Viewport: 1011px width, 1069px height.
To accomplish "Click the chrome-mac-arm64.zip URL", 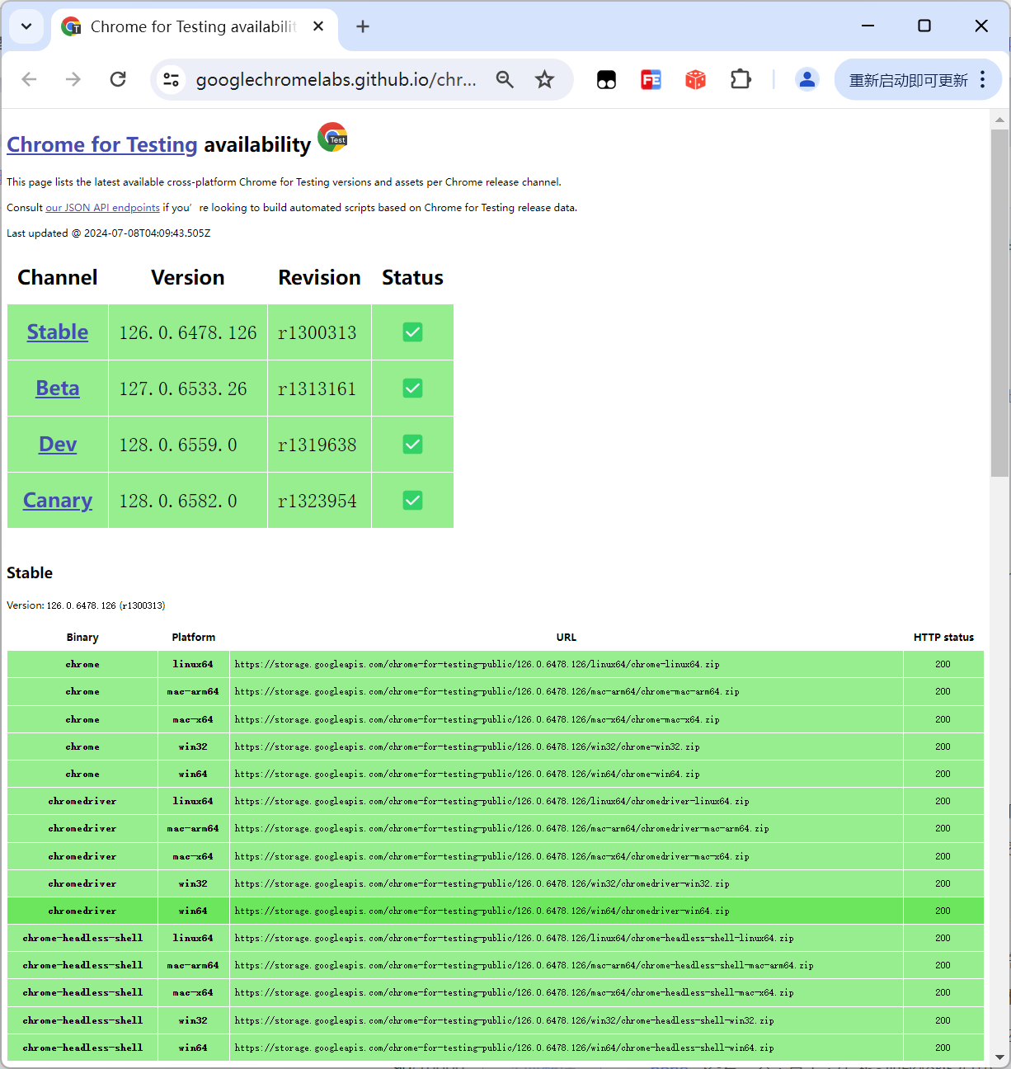I will [x=487, y=691].
